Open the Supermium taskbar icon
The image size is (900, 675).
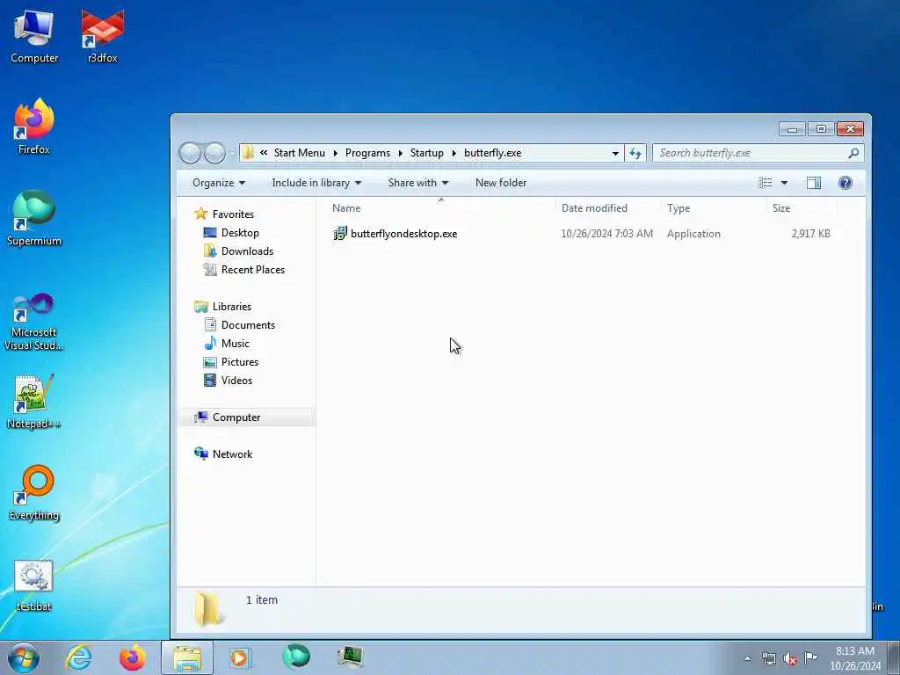click(x=295, y=657)
